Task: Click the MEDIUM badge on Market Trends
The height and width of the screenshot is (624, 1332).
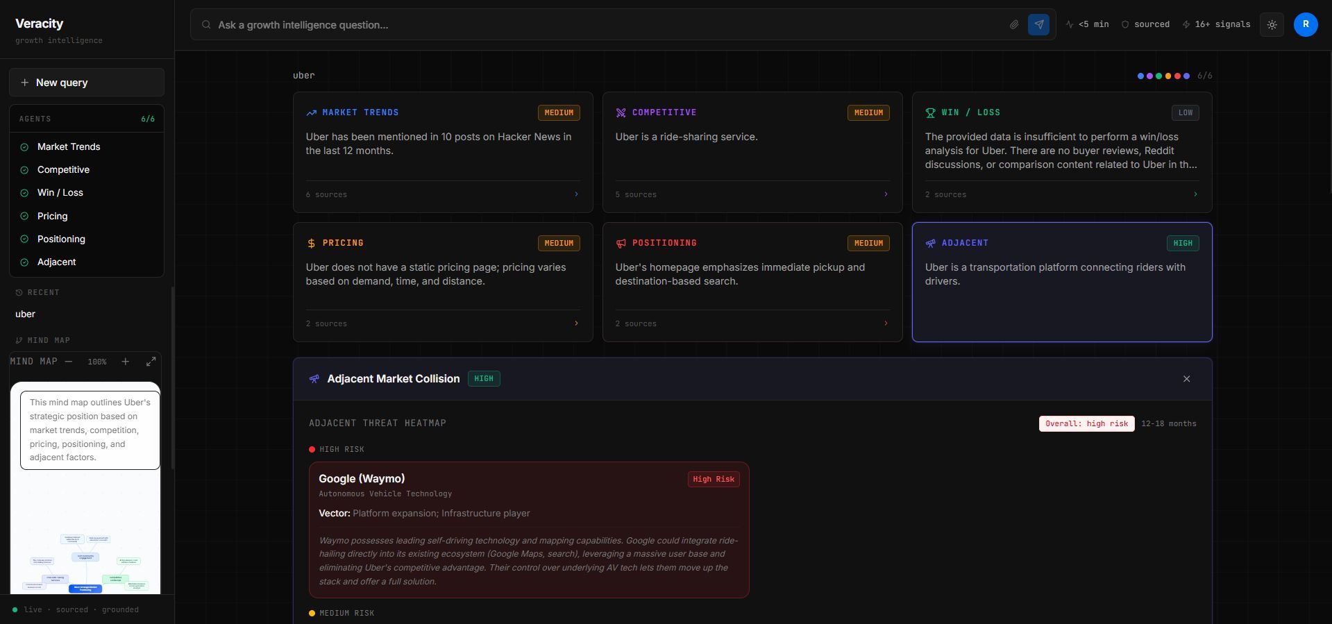Action: point(559,112)
